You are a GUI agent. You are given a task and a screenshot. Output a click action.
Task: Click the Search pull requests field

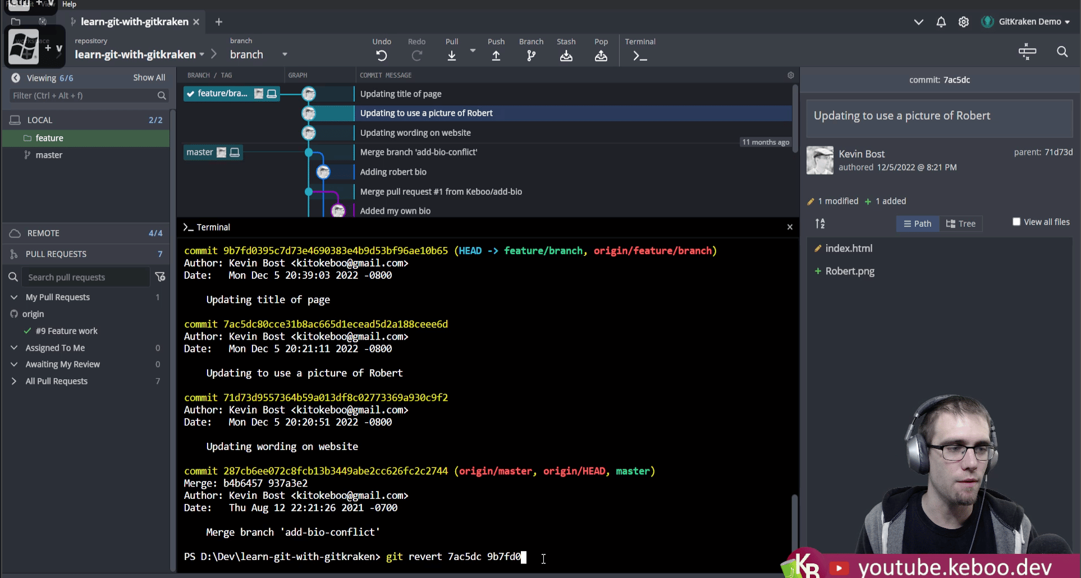86,277
